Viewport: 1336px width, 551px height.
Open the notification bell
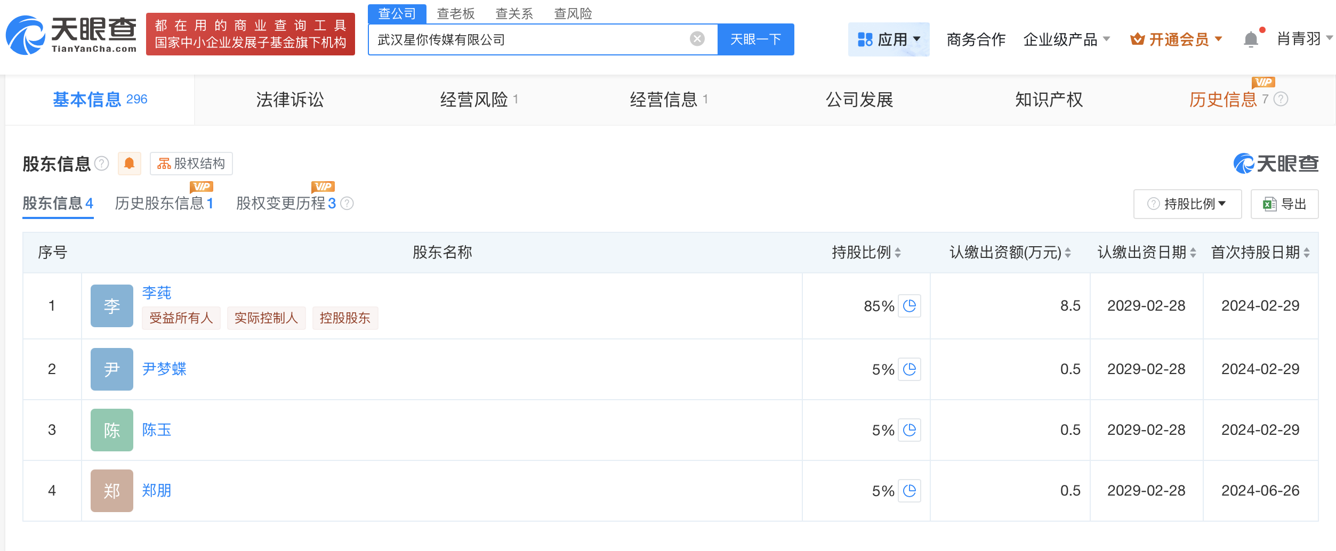[x=1251, y=39]
